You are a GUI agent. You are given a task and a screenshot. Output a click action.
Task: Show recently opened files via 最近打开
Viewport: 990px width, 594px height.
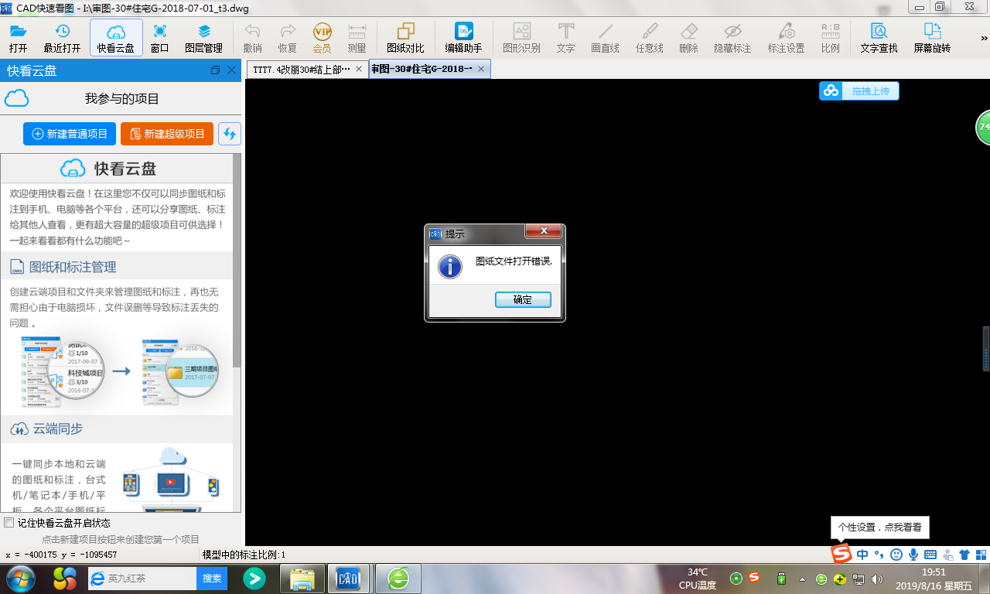[x=62, y=38]
